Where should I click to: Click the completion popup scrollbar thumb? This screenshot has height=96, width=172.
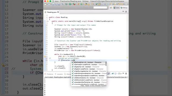coord(106,64)
